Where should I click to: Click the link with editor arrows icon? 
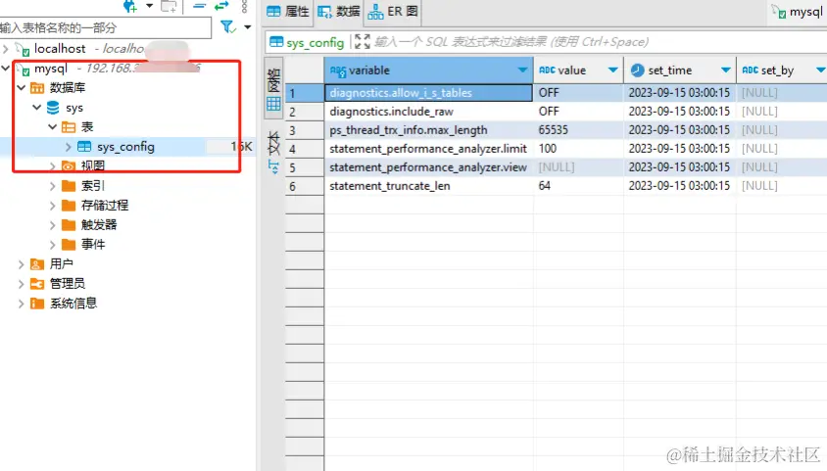point(221,6)
